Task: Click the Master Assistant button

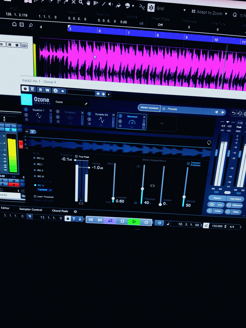Action: 149,108
